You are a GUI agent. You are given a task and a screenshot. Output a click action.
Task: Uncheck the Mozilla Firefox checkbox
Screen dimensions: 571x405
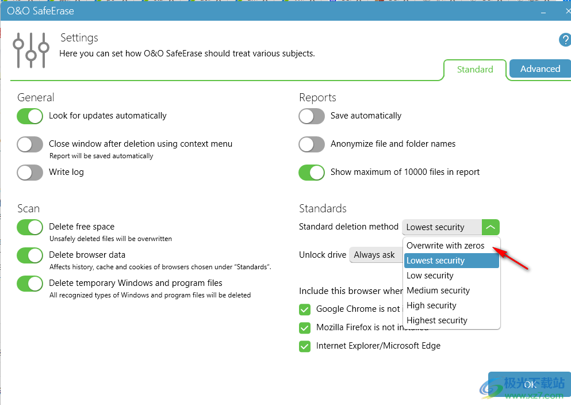tap(305, 327)
